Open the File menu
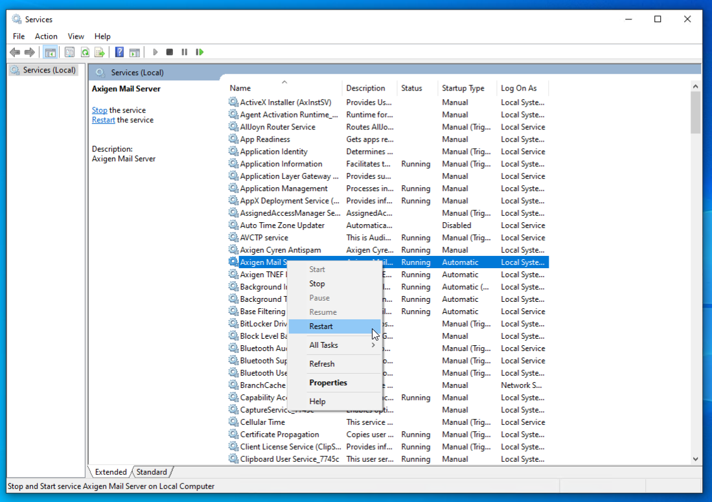Image resolution: width=712 pixels, height=502 pixels. tap(19, 36)
